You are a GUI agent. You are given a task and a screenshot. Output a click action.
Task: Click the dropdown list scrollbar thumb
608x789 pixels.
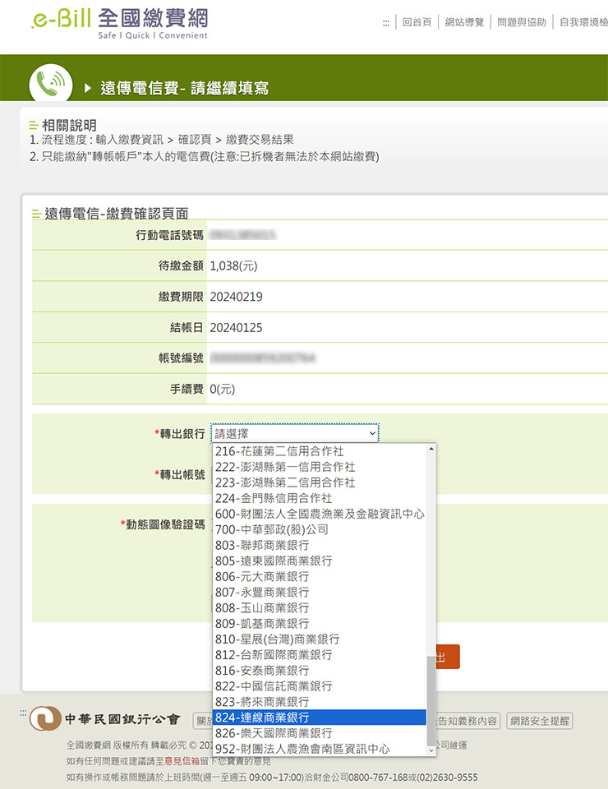[x=431, y=701]
